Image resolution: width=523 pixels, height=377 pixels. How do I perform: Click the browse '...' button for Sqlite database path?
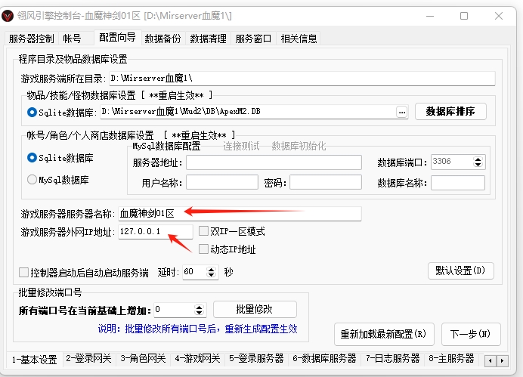coord(402,112)
